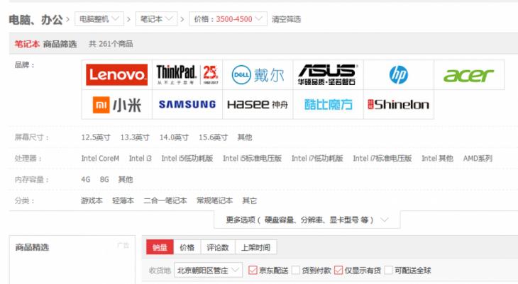Filter screen size 12.5英寸
The height and width of the screenshot is (284, 518).
(96, 137)
